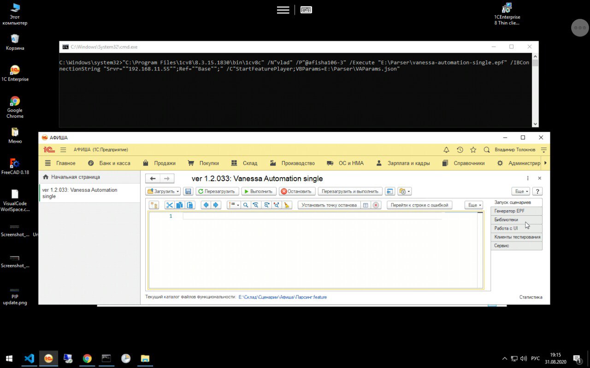This screenshot has height=368, width=590.
Task: Switch to Работа с UI tab
Action: tap(516, 228)
